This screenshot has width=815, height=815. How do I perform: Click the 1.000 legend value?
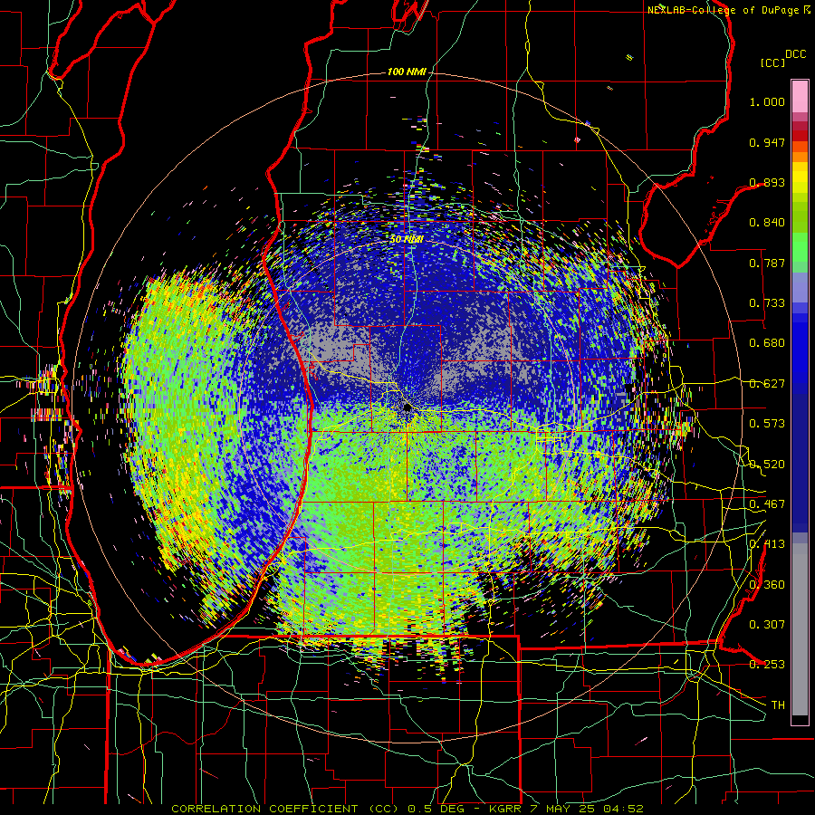(767, 101)
